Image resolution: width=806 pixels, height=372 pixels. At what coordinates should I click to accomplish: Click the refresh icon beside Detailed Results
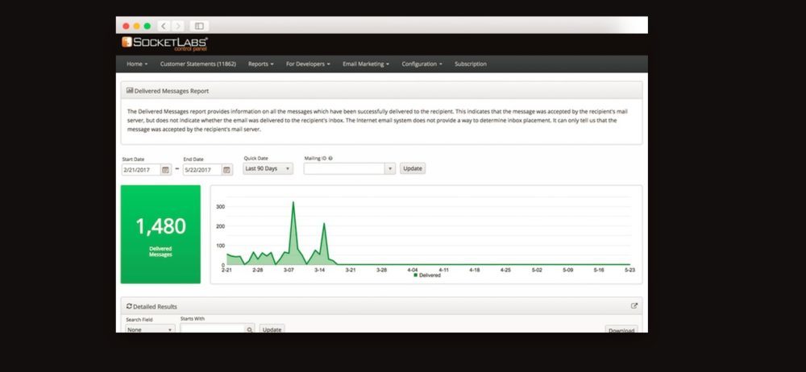click(130, 306)
